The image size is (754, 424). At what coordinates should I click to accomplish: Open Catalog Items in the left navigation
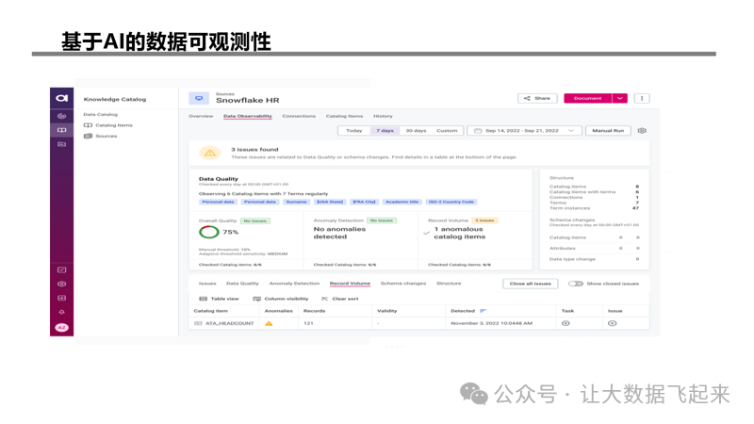coord(113,125)
